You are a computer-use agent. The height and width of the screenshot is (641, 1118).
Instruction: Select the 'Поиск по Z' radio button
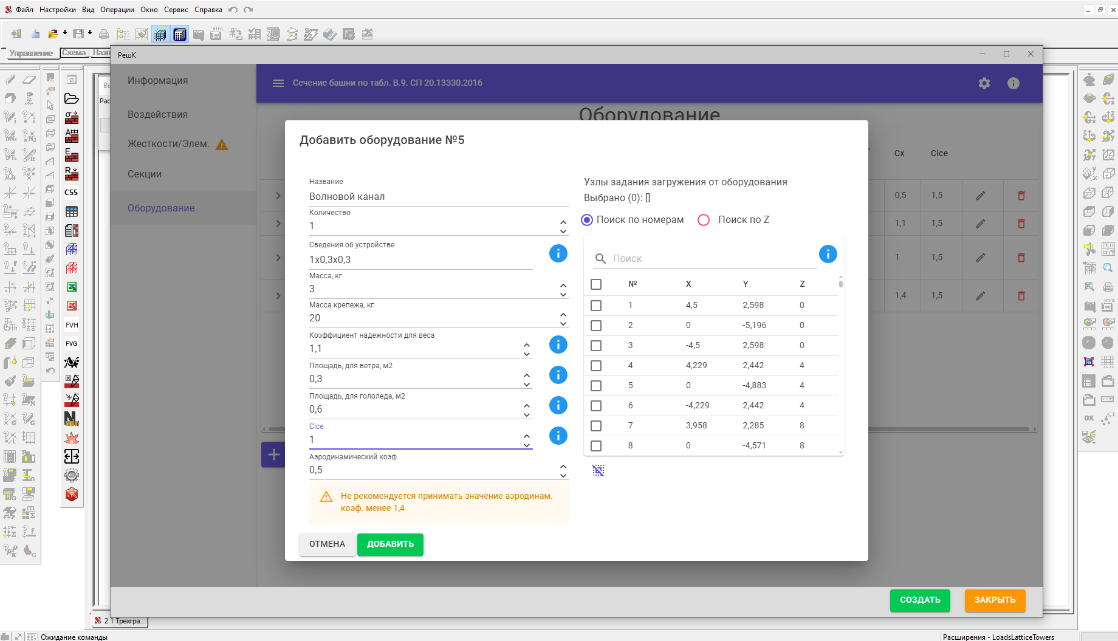704,220
